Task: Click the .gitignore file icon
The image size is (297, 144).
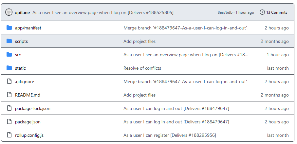Action: click(9, 81)
